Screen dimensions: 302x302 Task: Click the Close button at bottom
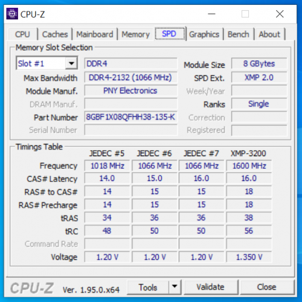click(266, 287)
